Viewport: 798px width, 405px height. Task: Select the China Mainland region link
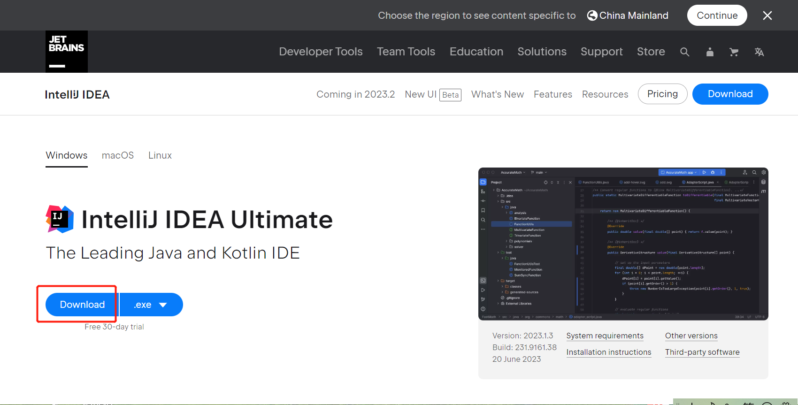(x=634, y=15)
